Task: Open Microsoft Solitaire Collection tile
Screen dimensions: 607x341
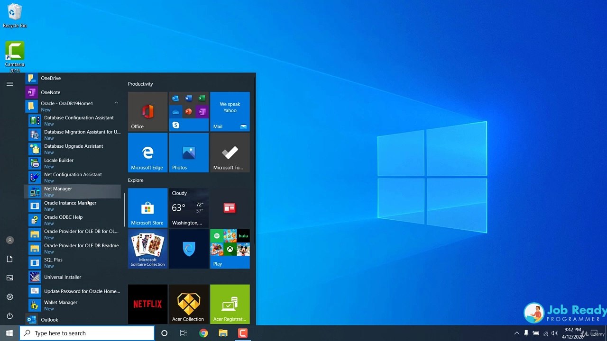Action: pyautogui.click(x=147, y=249)
